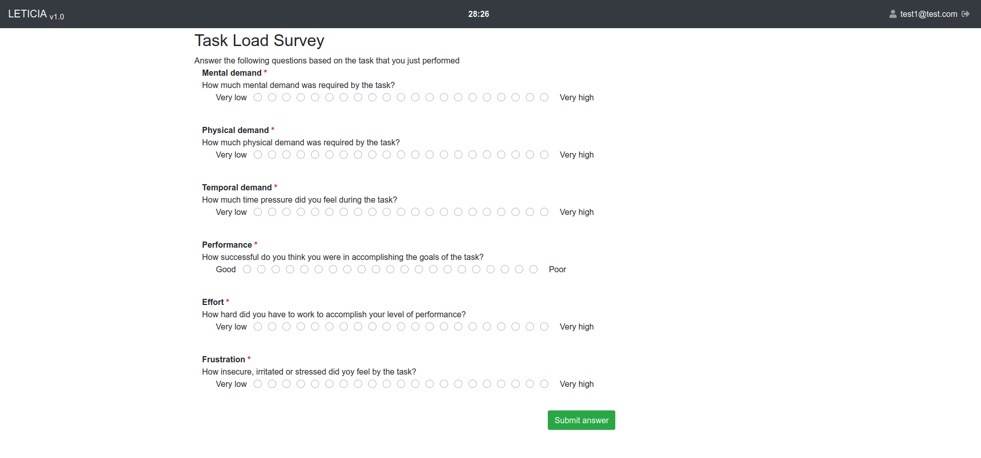
Task: Click 'Very high' label in Effort row
Action: pyautogui.click(x=576, y=326)
